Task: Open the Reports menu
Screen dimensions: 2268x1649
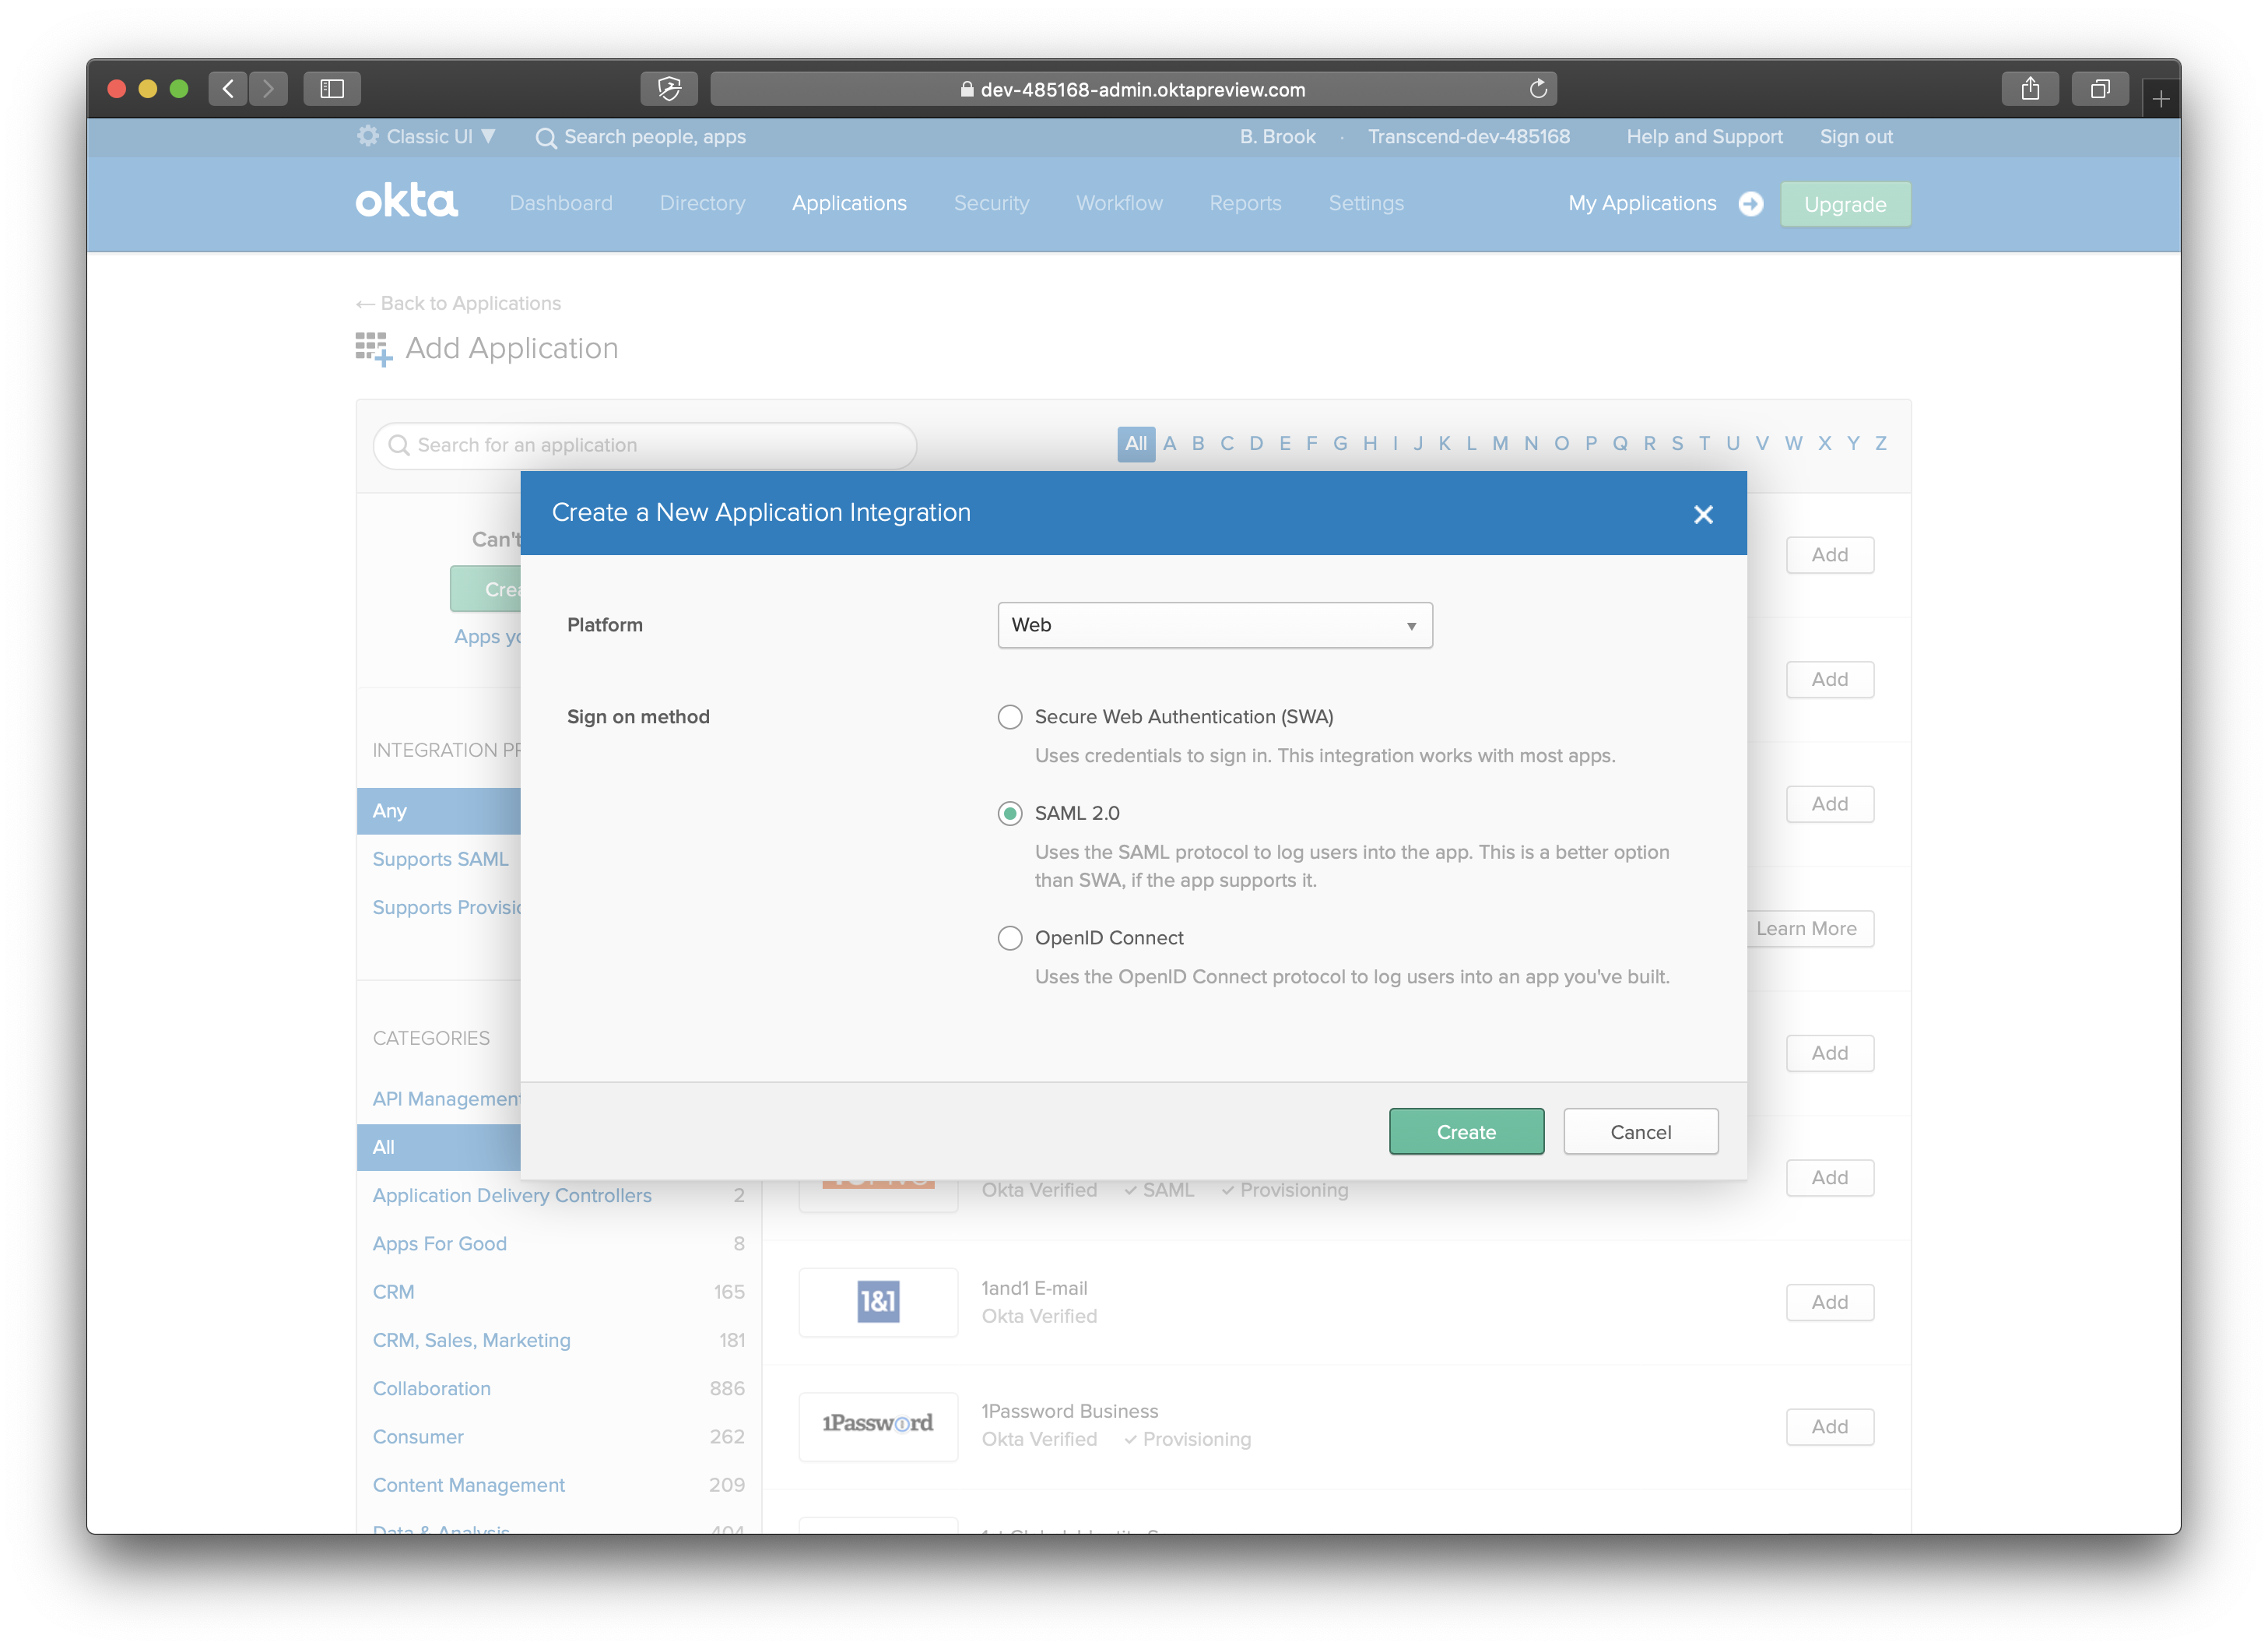Action: [1245, 203]
